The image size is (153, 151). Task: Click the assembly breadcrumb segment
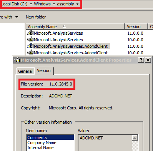pos(65,4)
